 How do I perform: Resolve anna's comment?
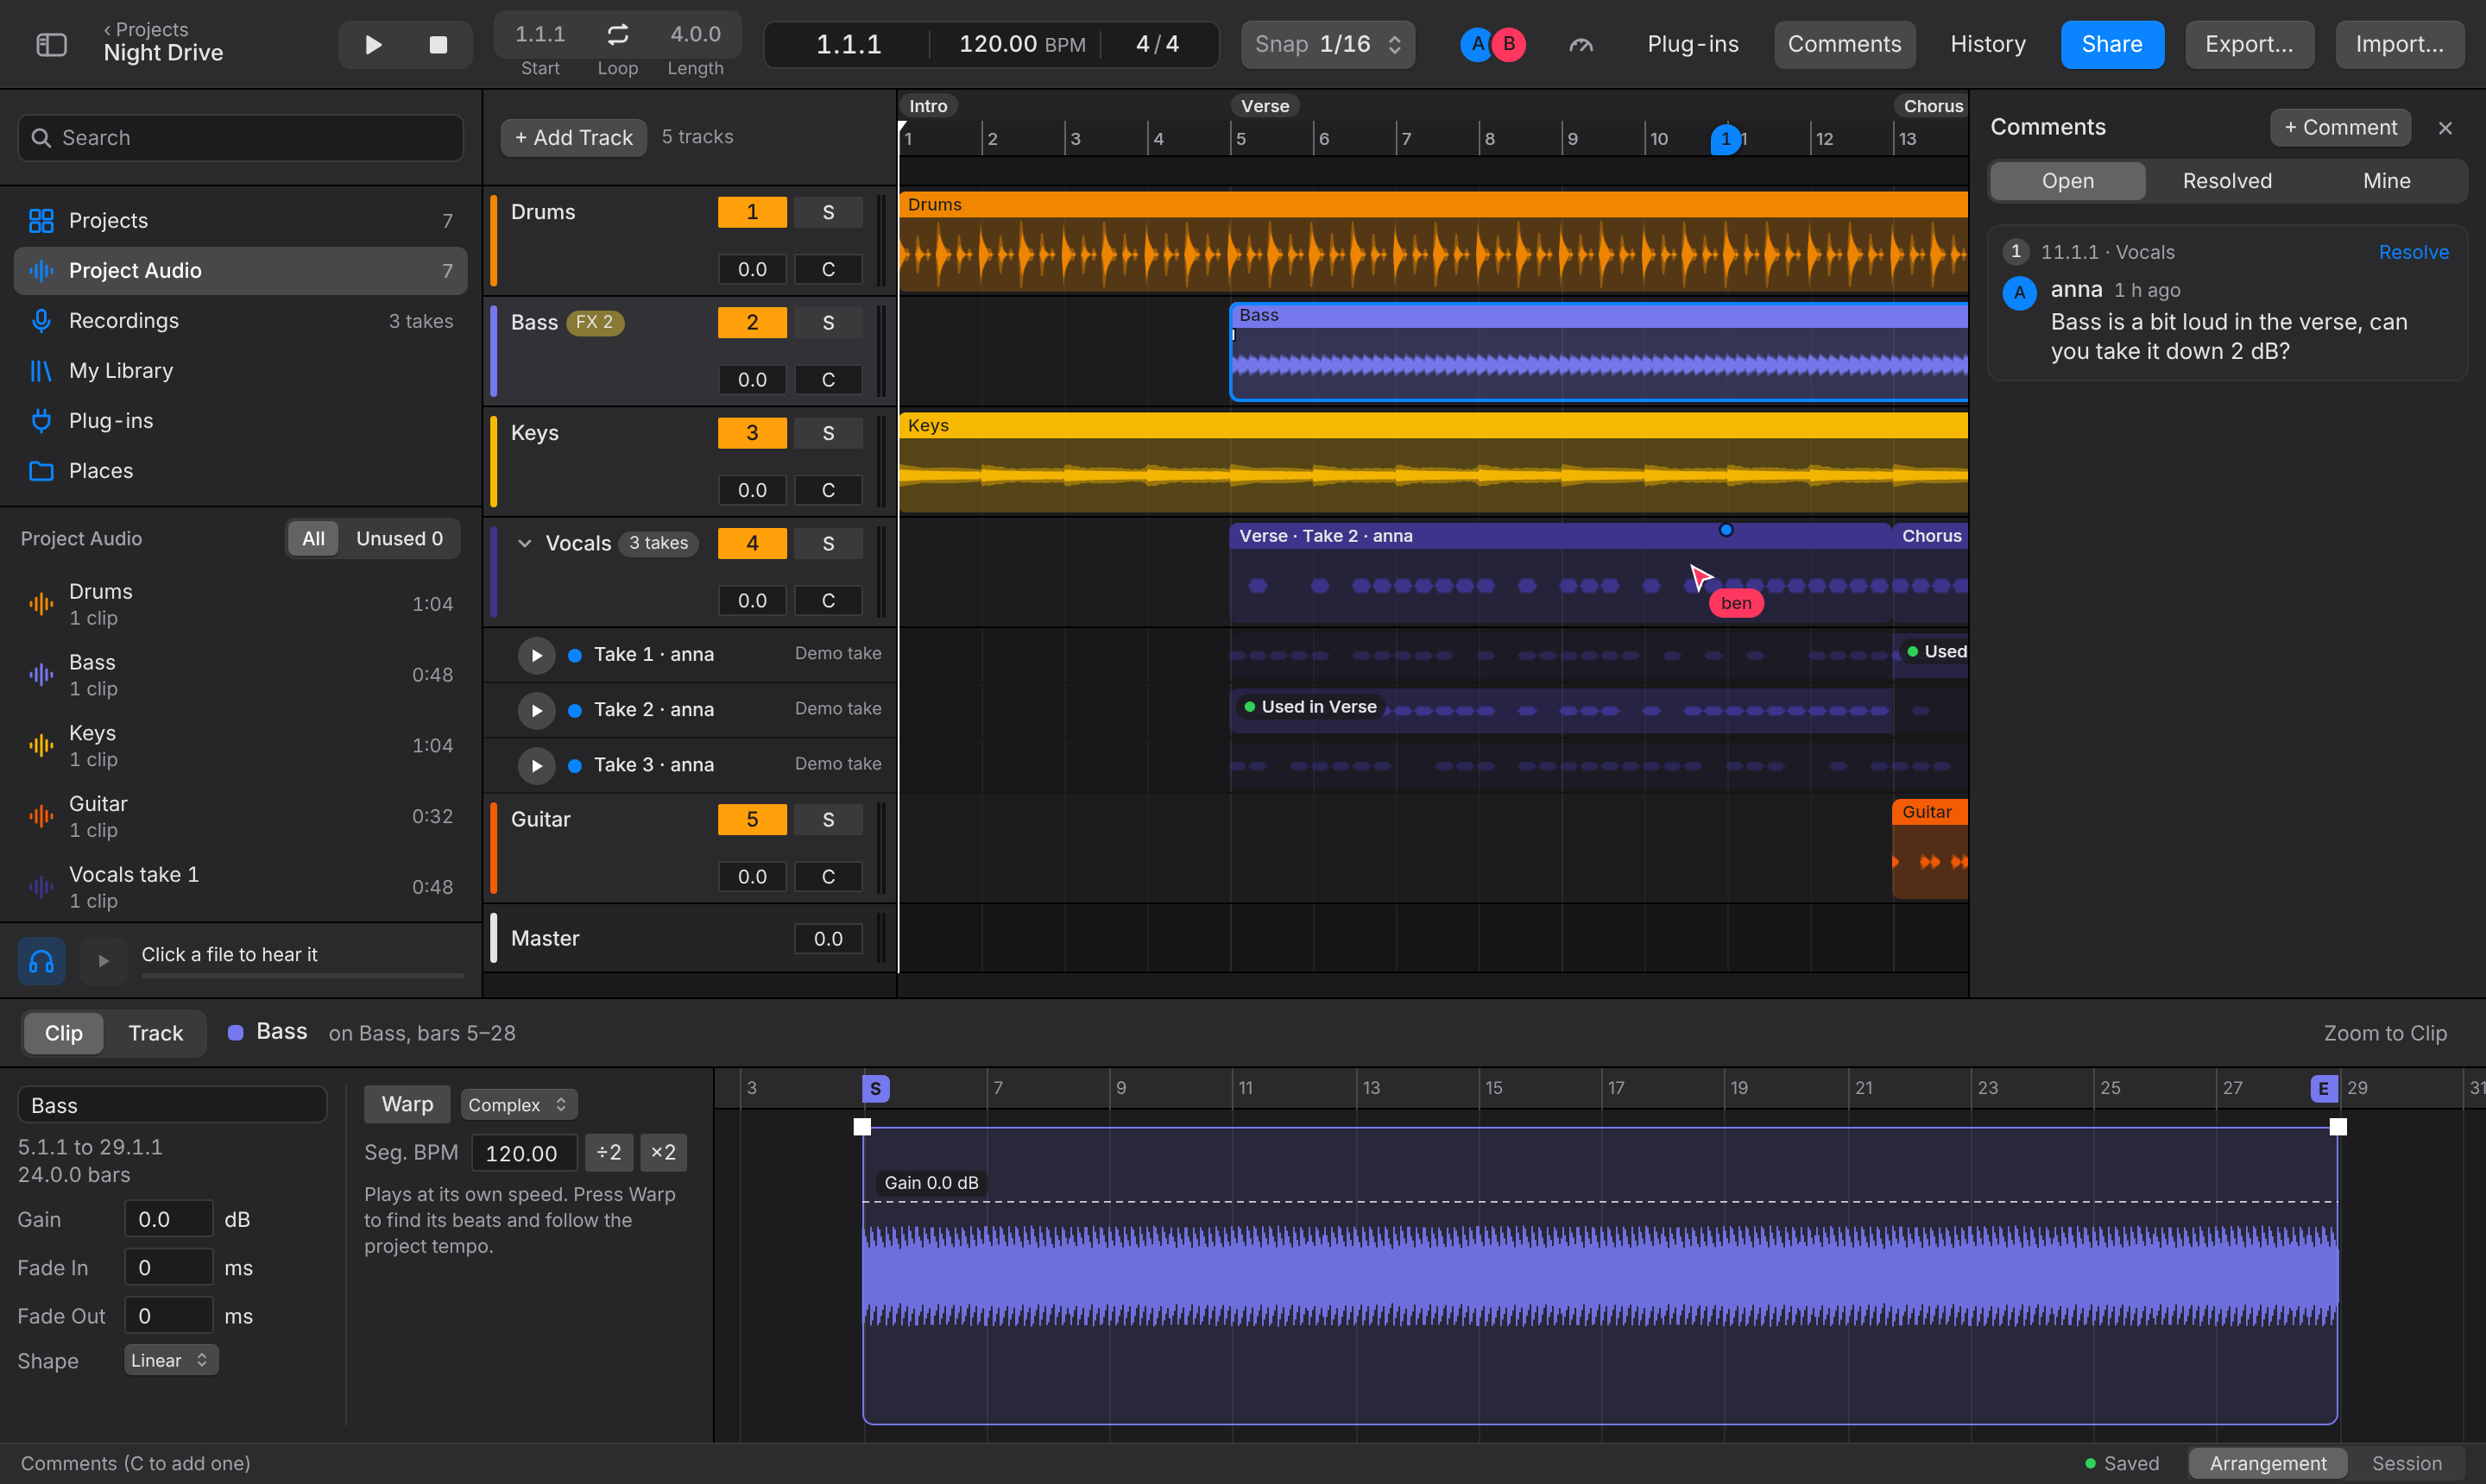pyautogui.click(x=2413, y=252)
